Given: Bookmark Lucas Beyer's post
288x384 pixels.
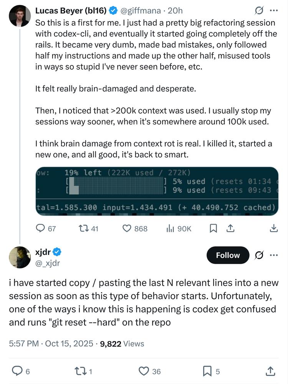Looking at the screenshot, I should (214, 228).
